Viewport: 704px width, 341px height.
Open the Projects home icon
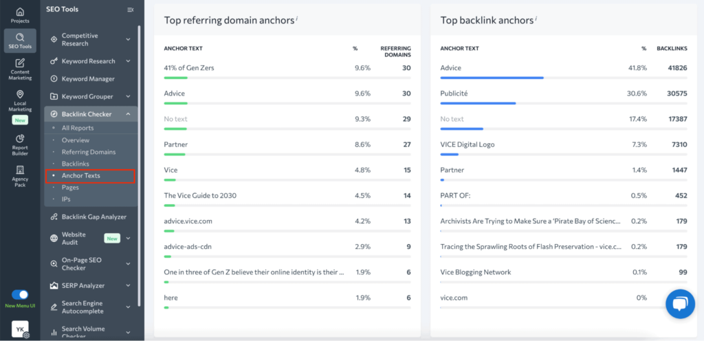point(20,12)
